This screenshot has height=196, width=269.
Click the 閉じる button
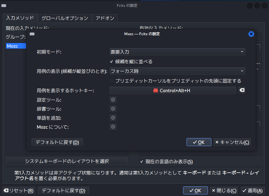(x=224, y=191)
